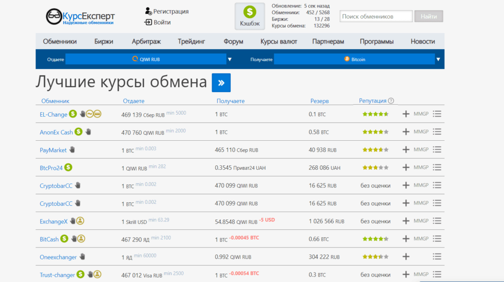
Task: Open the ExchangeX exchanger link
Action: pos(54,221)
